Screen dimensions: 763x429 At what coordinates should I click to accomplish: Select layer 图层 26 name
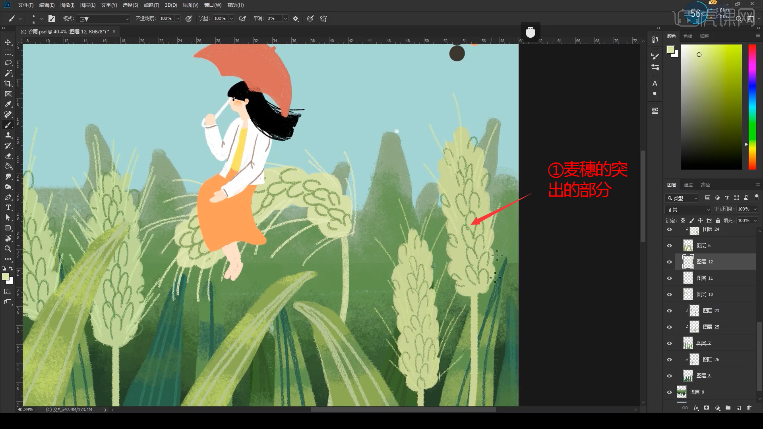[711, 359]
